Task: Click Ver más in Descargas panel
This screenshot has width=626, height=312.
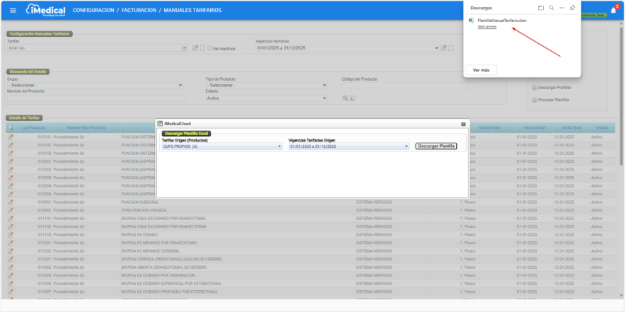Action: tap(480, 70)
